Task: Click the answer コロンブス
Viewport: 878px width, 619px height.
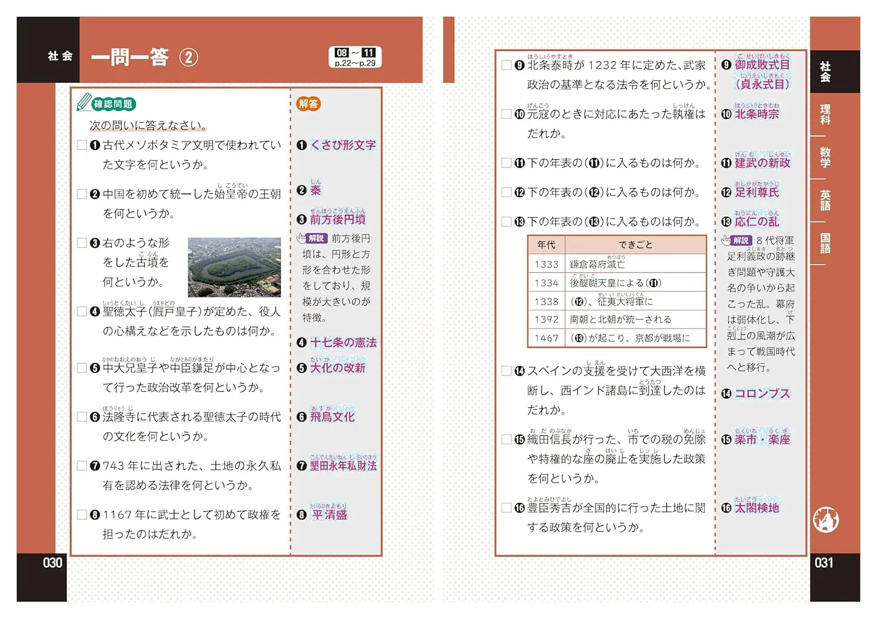Action: [762, 394]
